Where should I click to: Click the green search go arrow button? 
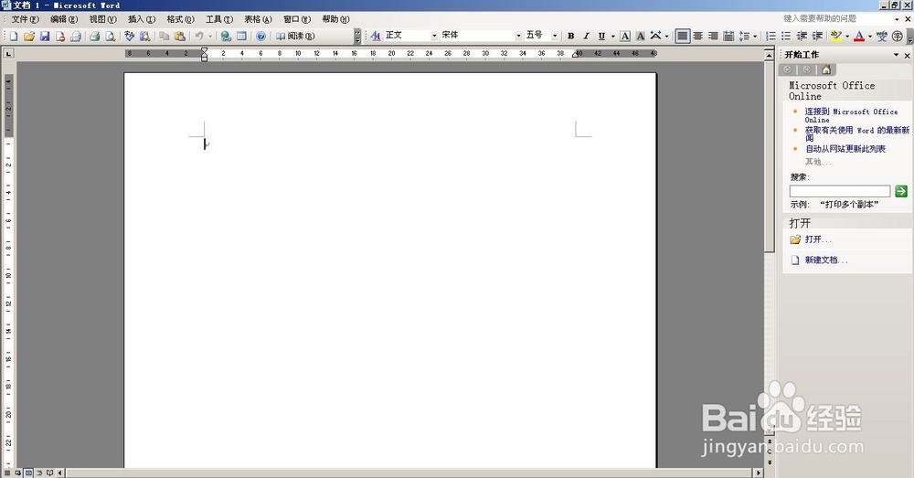coord(901,191)
